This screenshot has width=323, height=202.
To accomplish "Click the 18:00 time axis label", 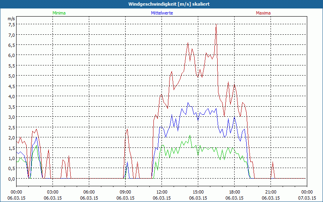I will pyautogui.click(x=234, y=192).
